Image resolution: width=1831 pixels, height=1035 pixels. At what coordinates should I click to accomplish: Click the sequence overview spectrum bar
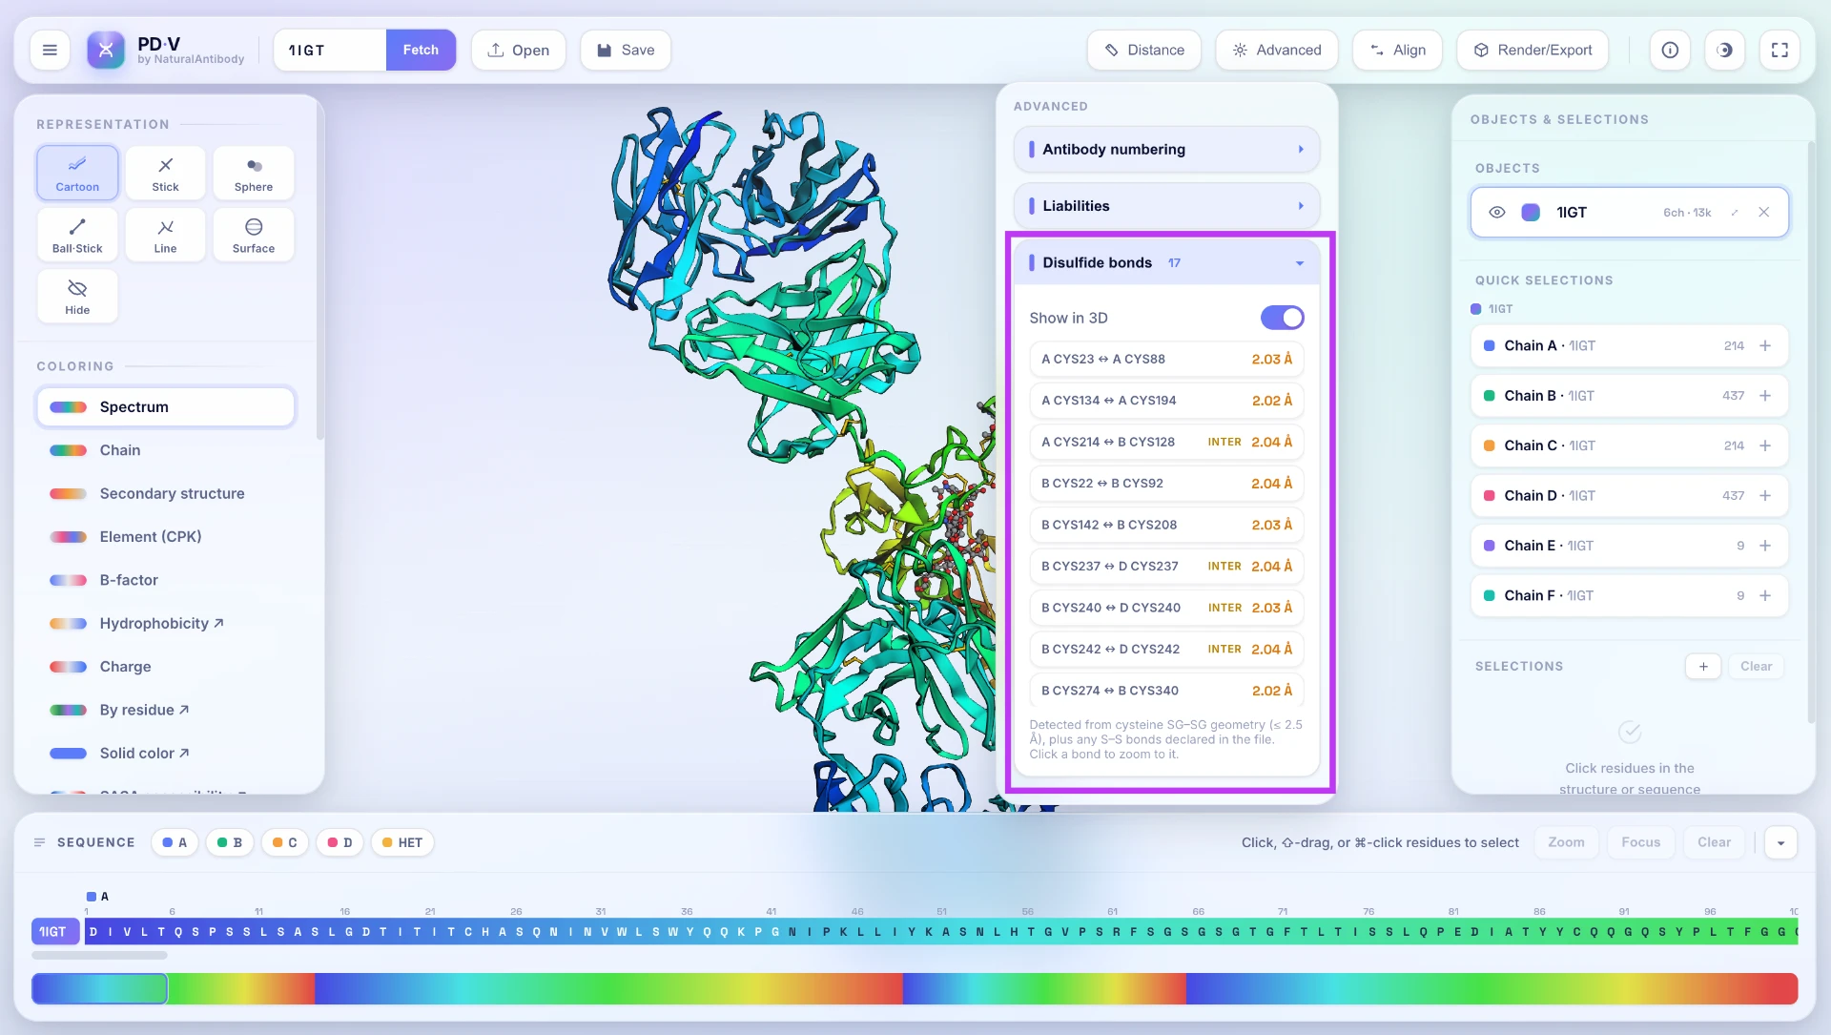(915, 988)
